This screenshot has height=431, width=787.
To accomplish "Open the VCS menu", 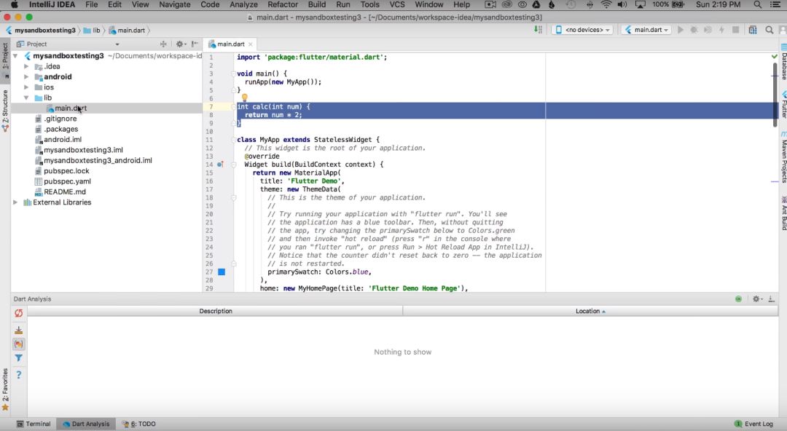I will 397,4.
